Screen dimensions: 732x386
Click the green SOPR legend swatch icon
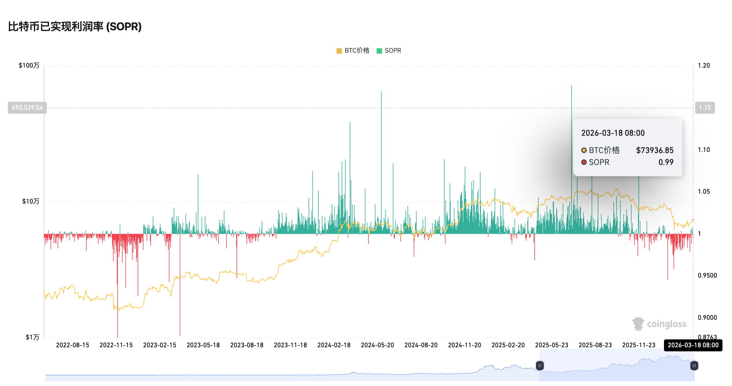(379, 50)
